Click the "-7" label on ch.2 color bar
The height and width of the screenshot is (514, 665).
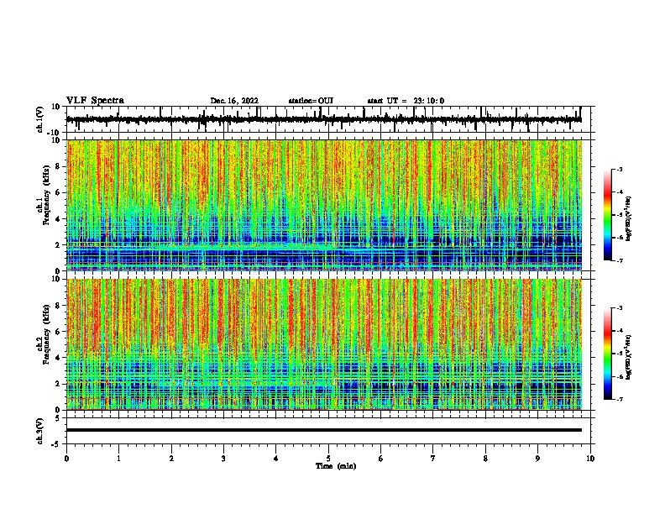pyautogui.click(x=619, y=400)
